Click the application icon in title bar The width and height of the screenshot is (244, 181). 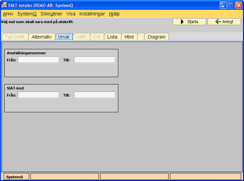point(4,5)
